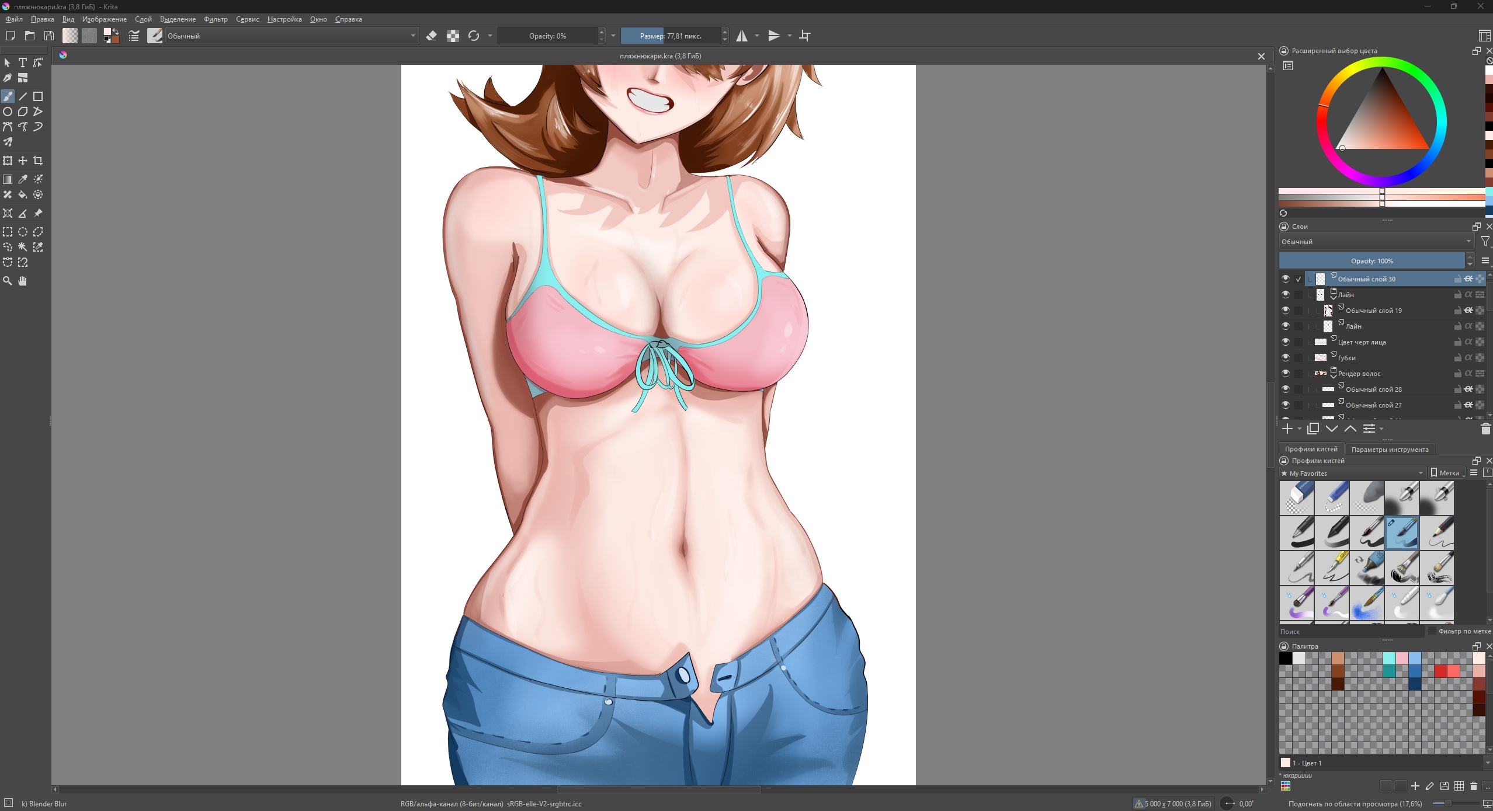Image resolution: width=1493 pixels, height=811 pixels.
Task: Add a new layer with plus button
Action: click(1287, 429)
